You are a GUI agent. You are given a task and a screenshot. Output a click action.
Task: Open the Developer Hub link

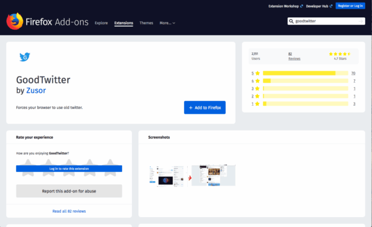[x=319, y=6]
